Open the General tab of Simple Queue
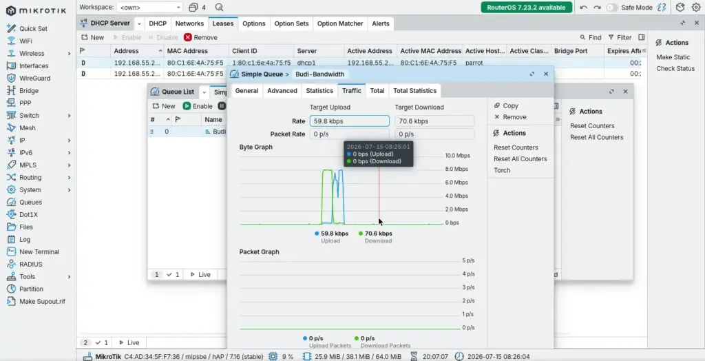 click(247, 90)
